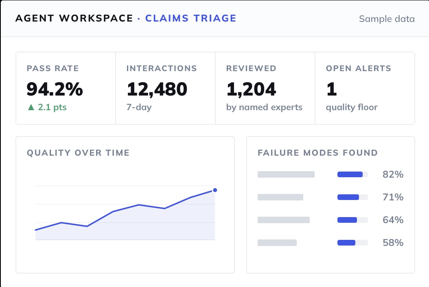Open the Interactions 12,480 card
Image resolution: width=429 pixels, height=287 pixels.
pyautogui.click(x=166, y=88)
